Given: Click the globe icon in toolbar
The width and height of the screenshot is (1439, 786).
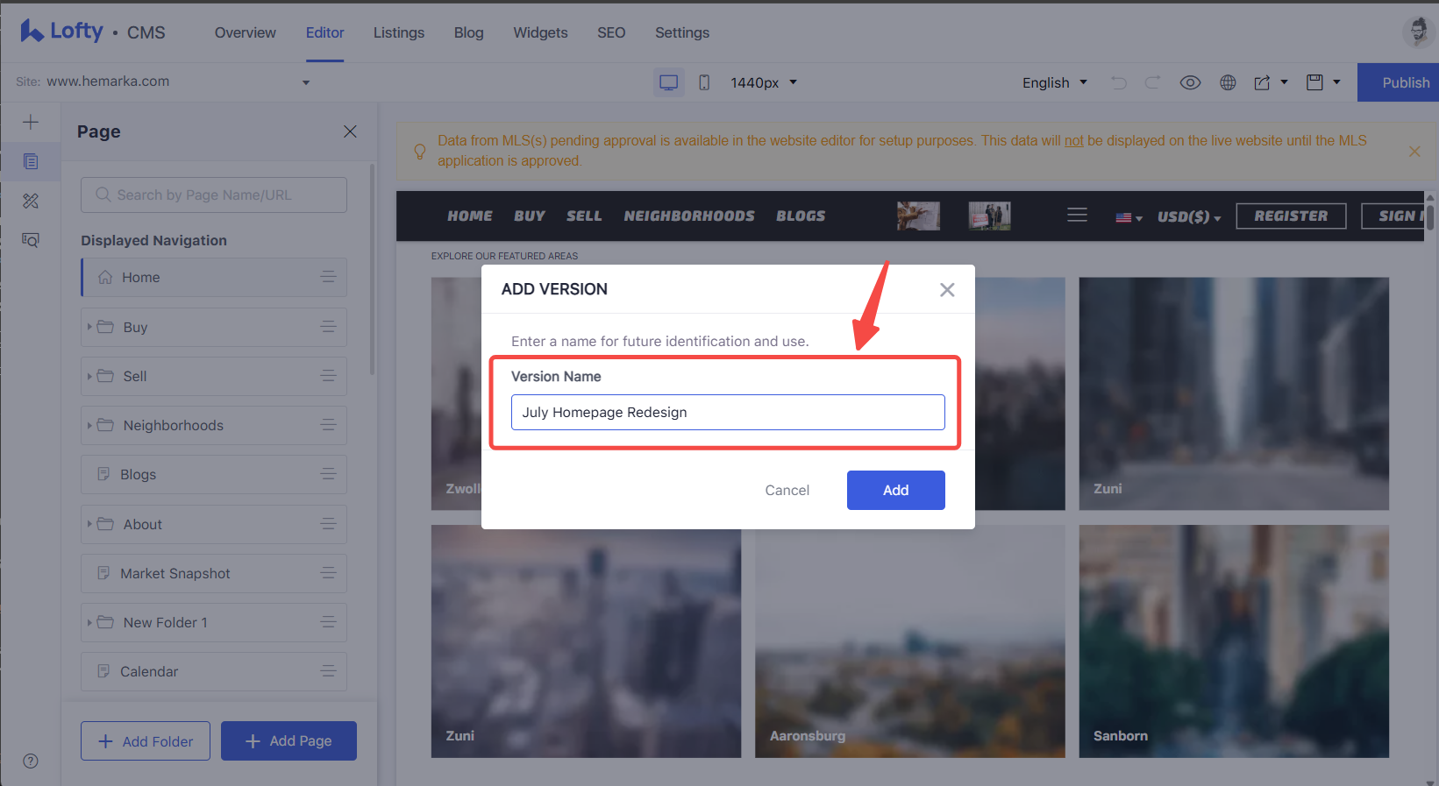Looking at the screenshot, I should 1228,82.
